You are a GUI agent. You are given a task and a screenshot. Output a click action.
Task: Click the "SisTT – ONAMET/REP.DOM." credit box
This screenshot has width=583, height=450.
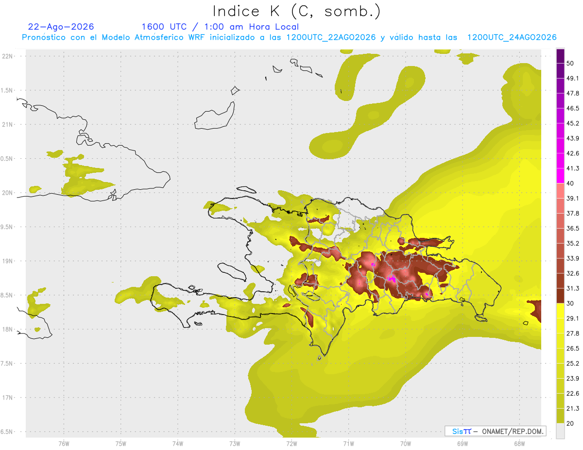(x=495, y=431)
